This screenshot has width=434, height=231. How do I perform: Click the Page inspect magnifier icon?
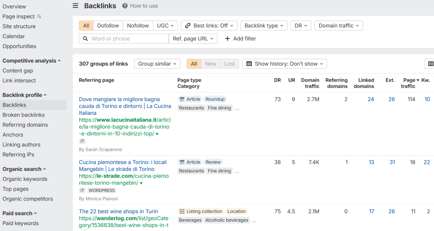pos(39,16)
